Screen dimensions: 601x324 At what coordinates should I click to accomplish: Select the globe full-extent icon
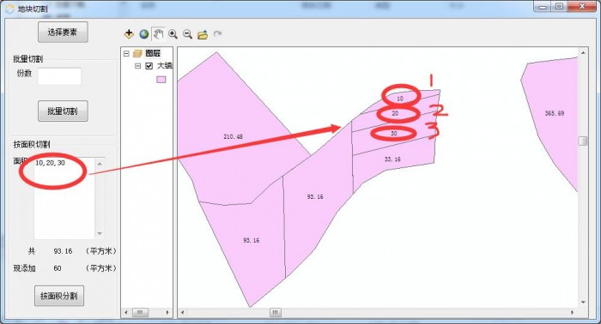pyautogui.click(x=143, y=34)
